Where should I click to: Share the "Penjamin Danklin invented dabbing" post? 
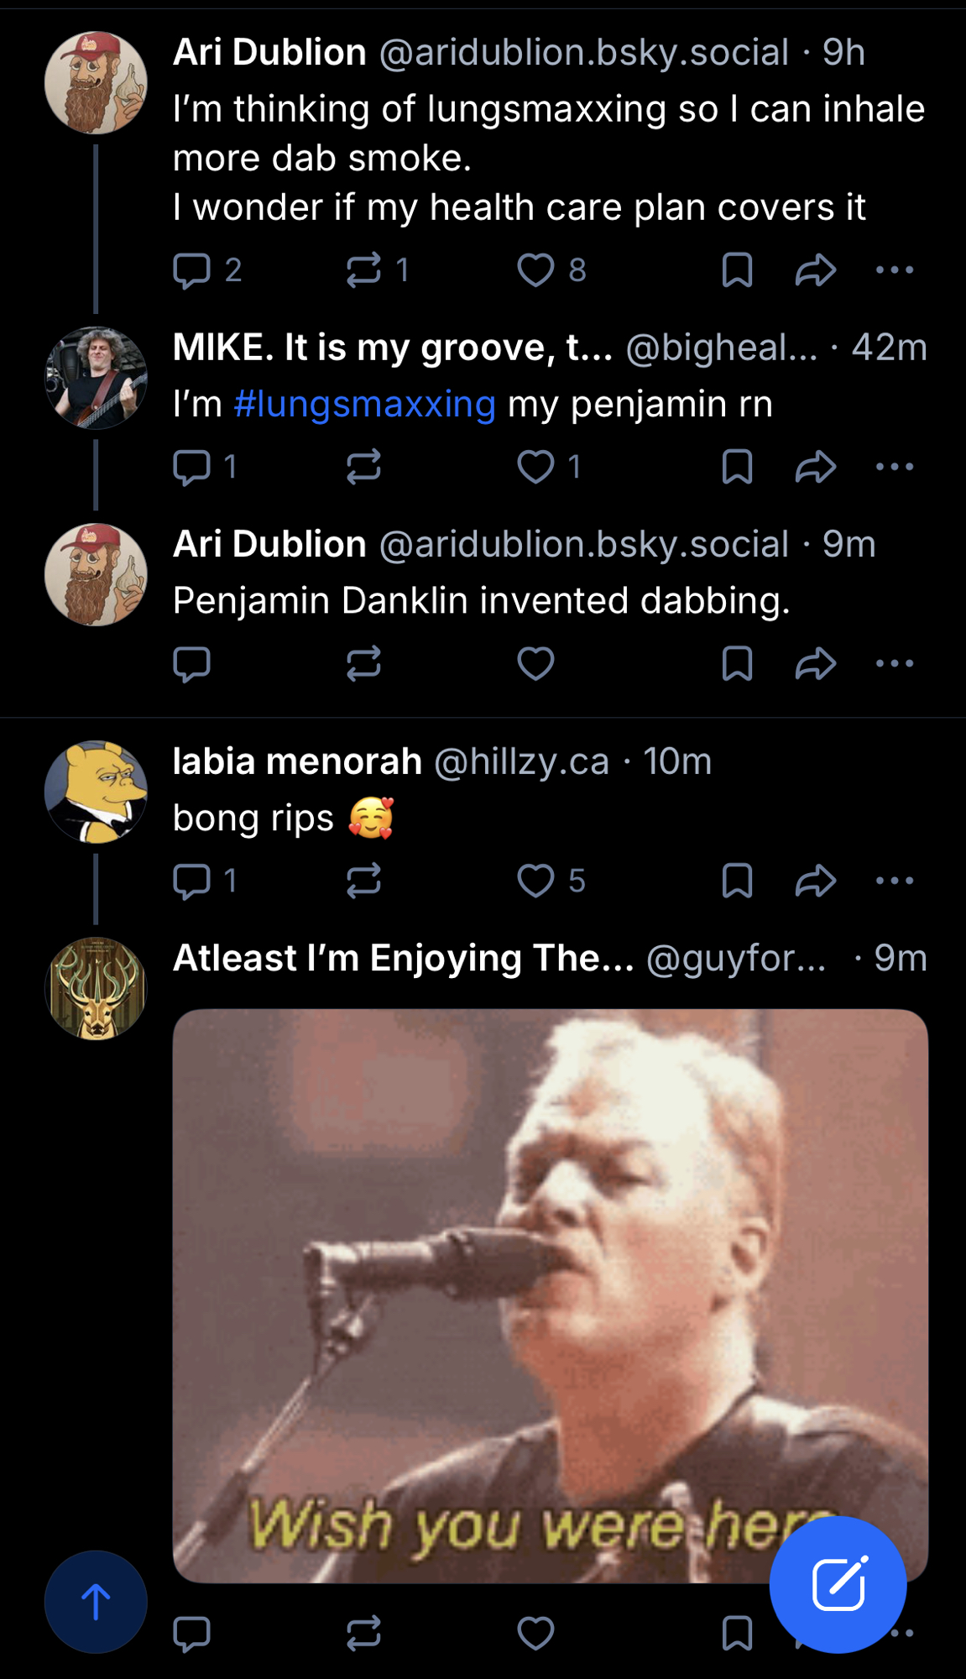point(816,664)
